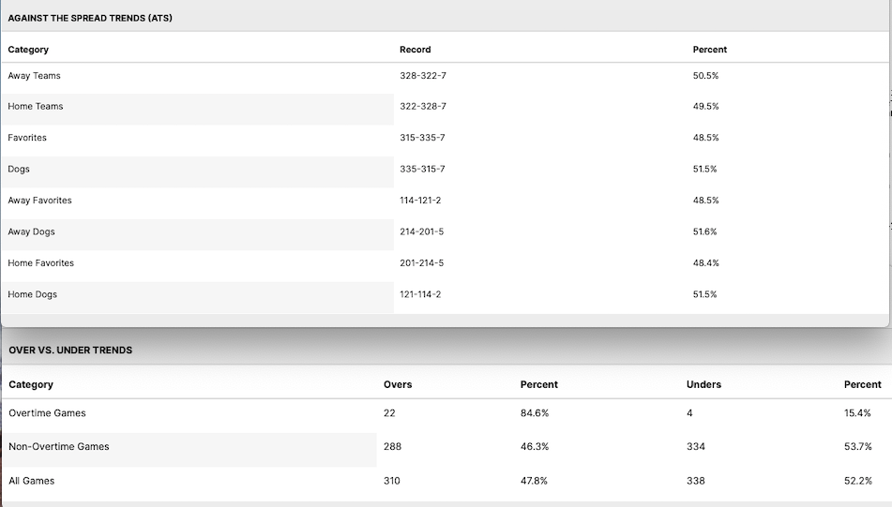Select the Home Dogs row label
Viewport: 892px width, 507px height.
click(33, 294)
